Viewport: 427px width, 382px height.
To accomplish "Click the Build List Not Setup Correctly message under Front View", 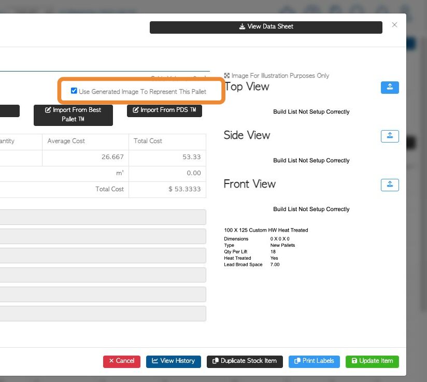I will (x=311, y=209).
